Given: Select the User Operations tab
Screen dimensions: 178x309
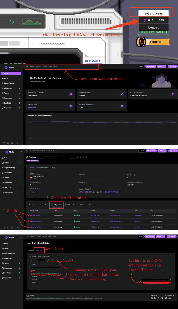Looking at the screenshot, I should pos(57,205).
